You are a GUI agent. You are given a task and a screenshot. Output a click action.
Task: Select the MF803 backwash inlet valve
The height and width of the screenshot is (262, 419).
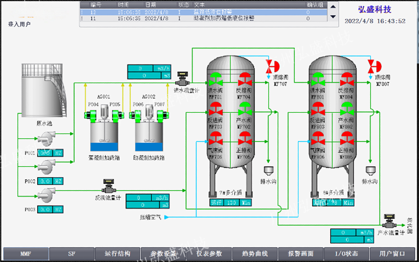tap(318, 109)
